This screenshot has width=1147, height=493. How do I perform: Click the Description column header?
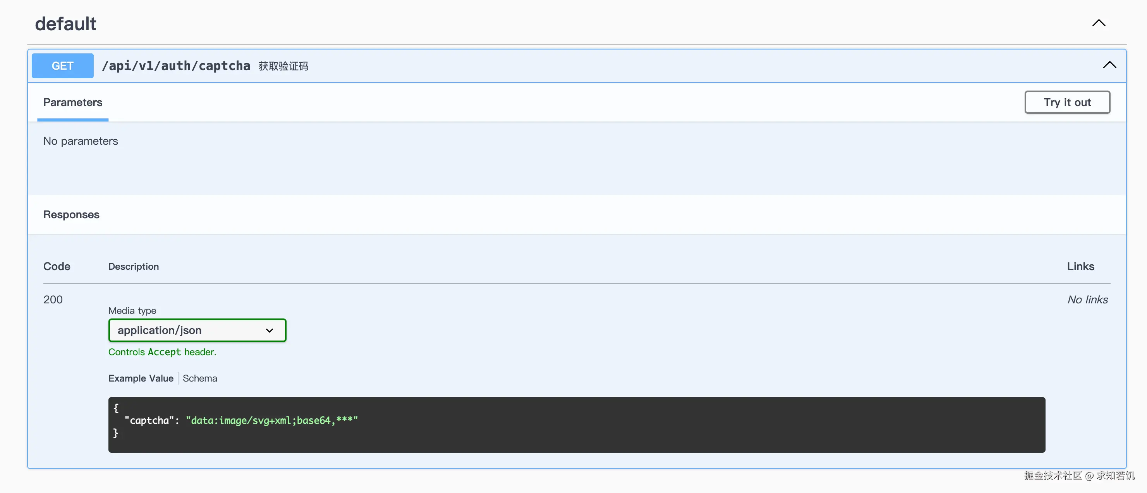point(134,267)
